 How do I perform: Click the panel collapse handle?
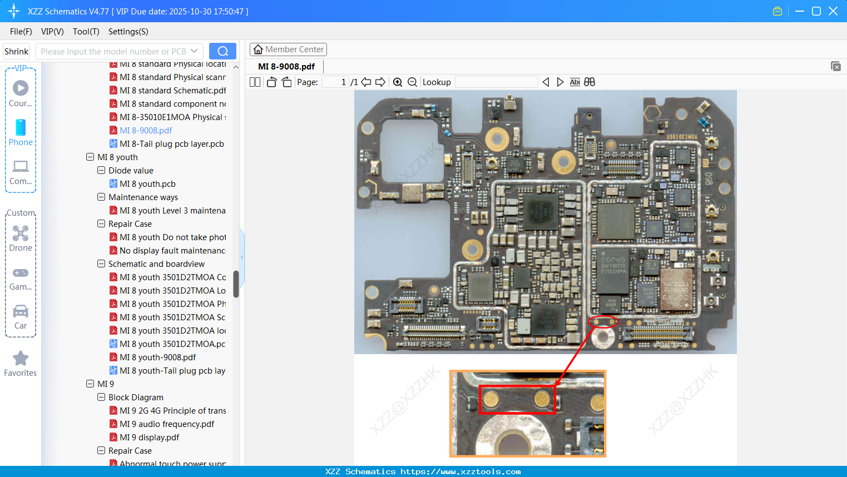tap(242, 257)
